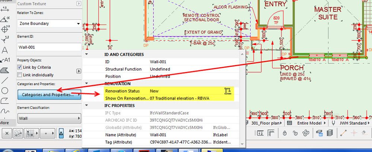
Task: Click the MASTER SUITE room label
Action: click(x=328, y=13)
